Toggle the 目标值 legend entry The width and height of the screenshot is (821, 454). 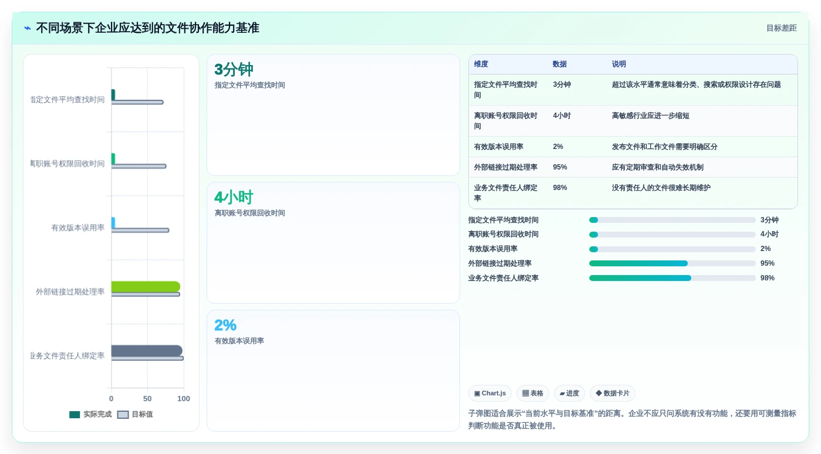[x=136, y=414]
